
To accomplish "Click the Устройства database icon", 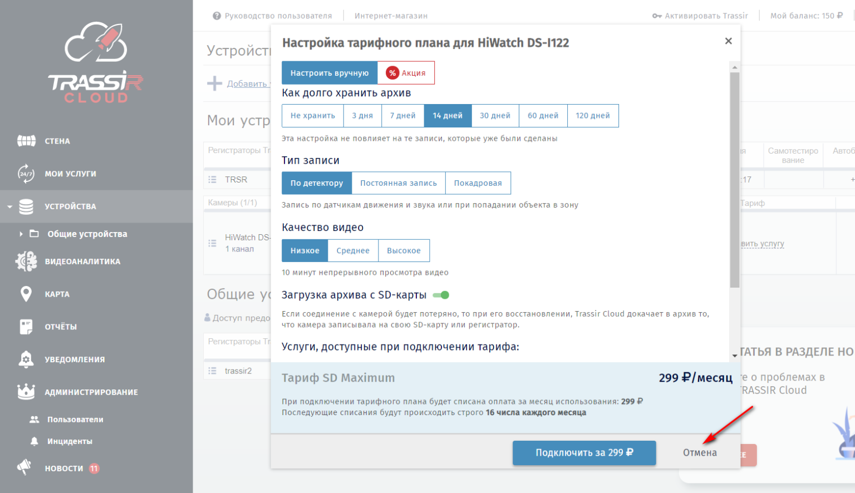I will [26, 206].
